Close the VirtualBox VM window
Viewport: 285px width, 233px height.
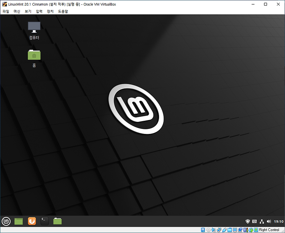pos(278,4)
